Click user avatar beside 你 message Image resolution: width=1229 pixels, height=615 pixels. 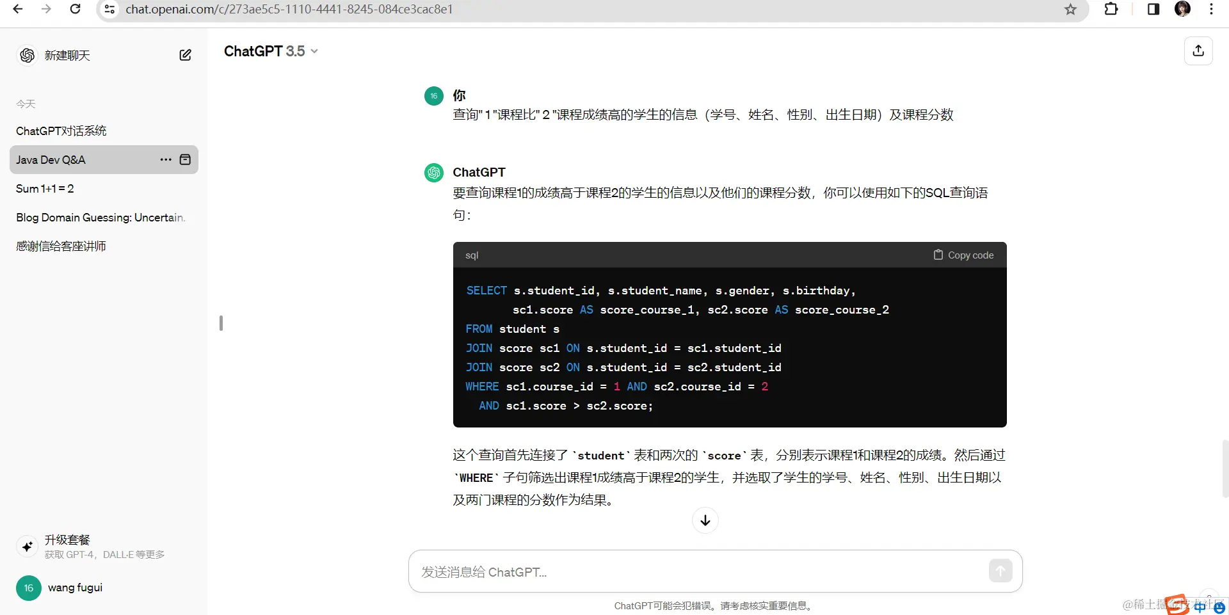pos(434,96)
